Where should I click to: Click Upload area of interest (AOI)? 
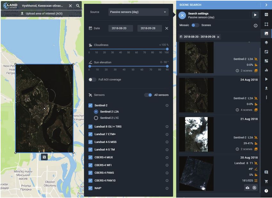42,13
